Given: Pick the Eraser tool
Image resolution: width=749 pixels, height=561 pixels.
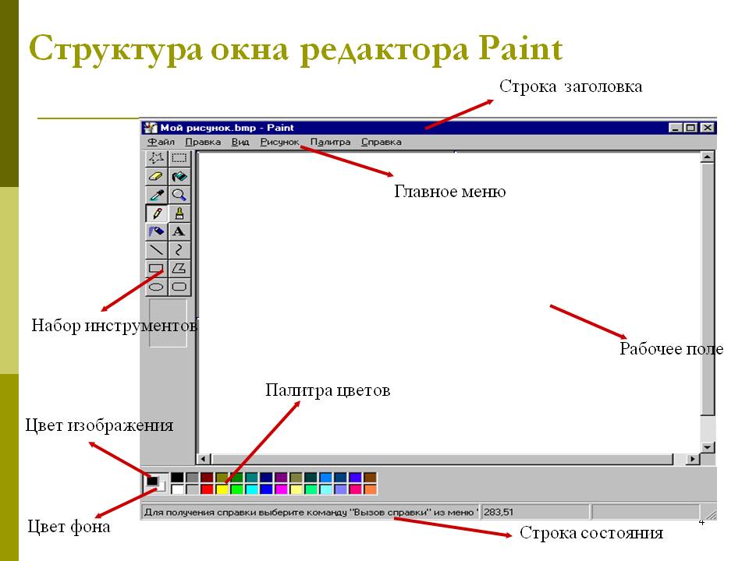Looking at the screenshot, I should click(156, 177).
